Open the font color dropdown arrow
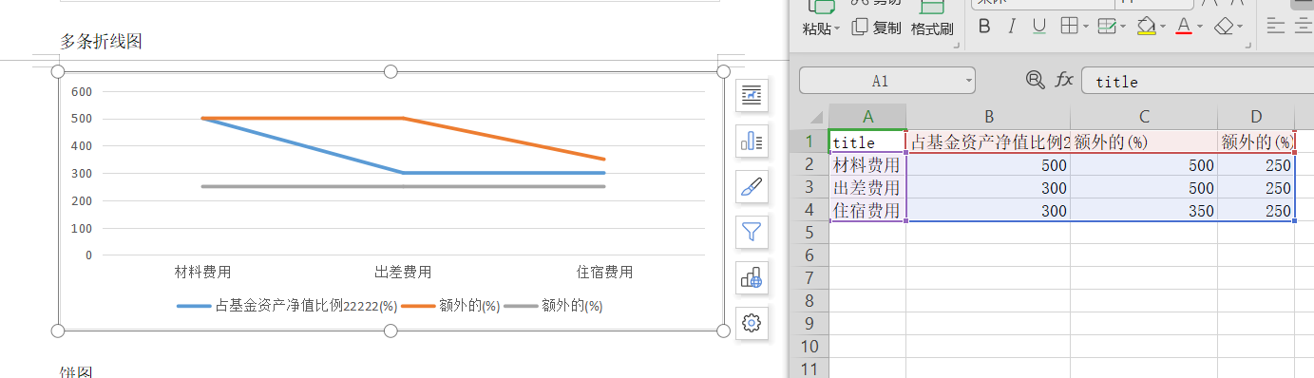 (1200, 27)
